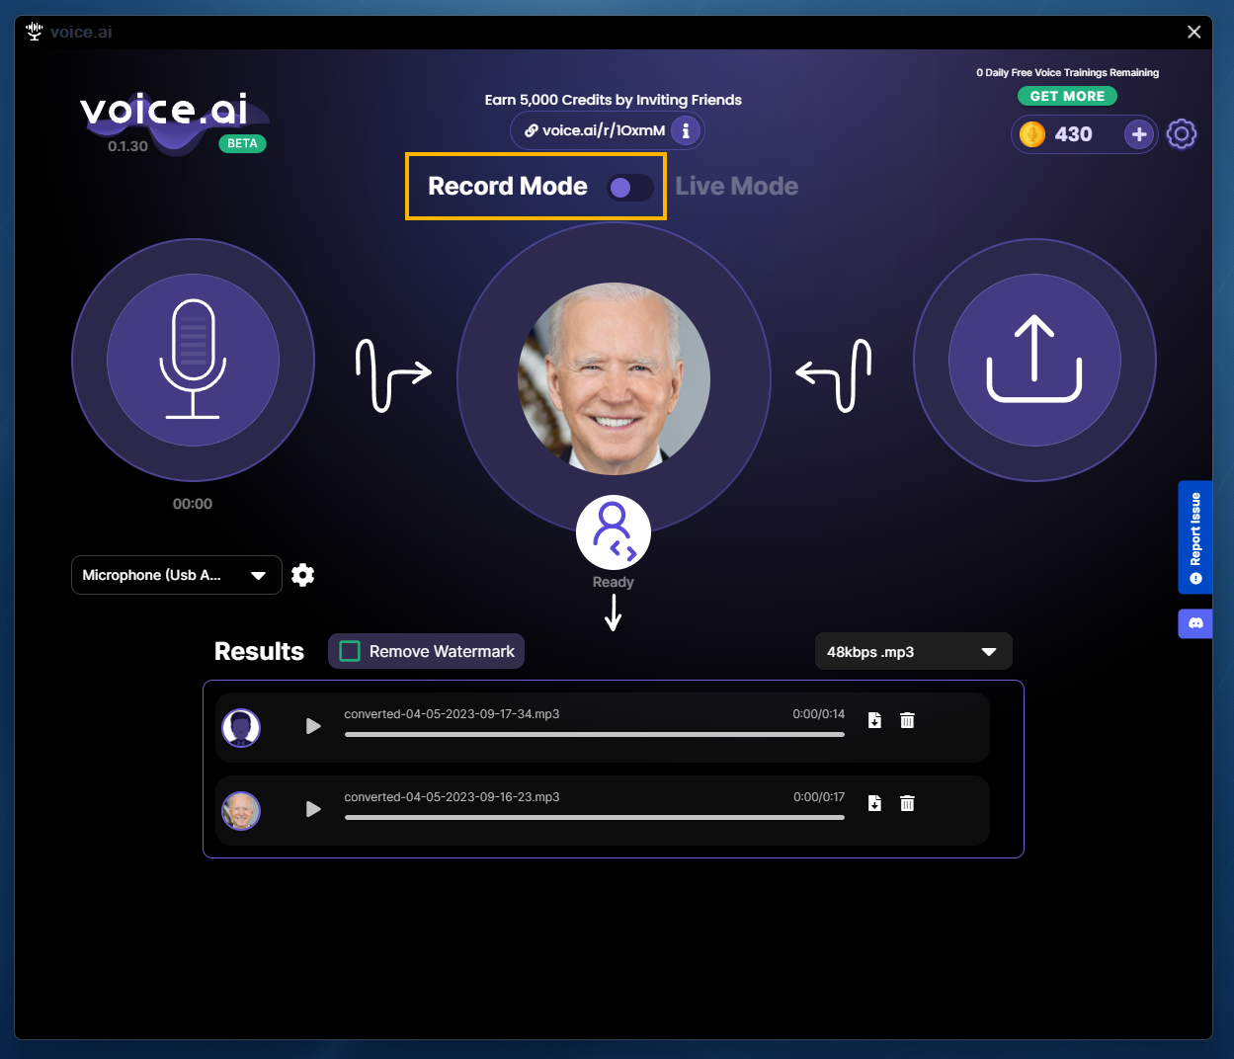
Task: Seek in 09-16-23 audio progress bar
Action: 595,818
